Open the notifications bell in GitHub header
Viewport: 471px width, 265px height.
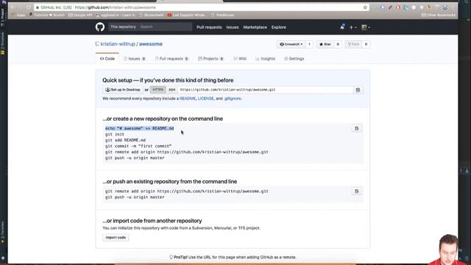click(x=342, y=27)
